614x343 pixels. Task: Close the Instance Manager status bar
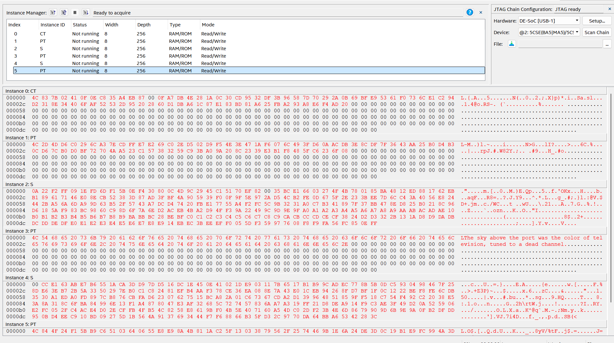pyautogui.click(x=480, y=12)
